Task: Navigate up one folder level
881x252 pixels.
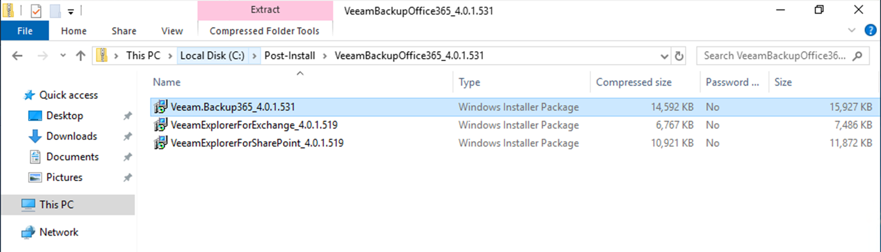Action: (x=81, y=56)
